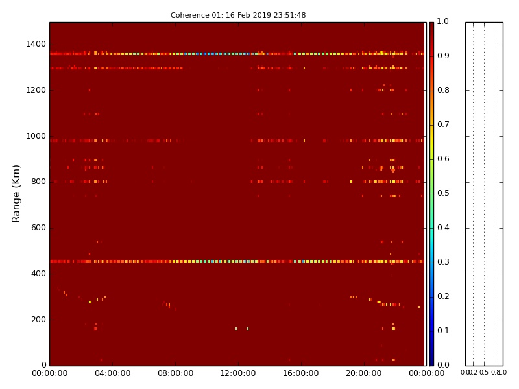Viewport: 519px width, 389px height.
Task: Click the green middle of the colorbar
Action: tap(431, 194)
